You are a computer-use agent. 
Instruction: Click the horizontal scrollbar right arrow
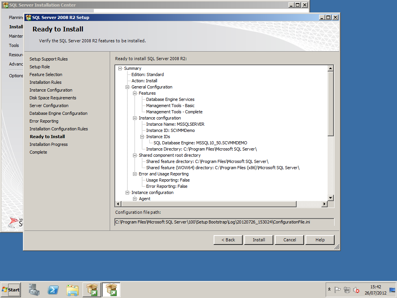click(x=325, y=204)
